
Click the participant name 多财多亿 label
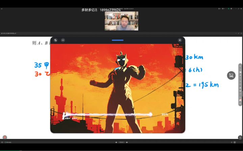89,10
